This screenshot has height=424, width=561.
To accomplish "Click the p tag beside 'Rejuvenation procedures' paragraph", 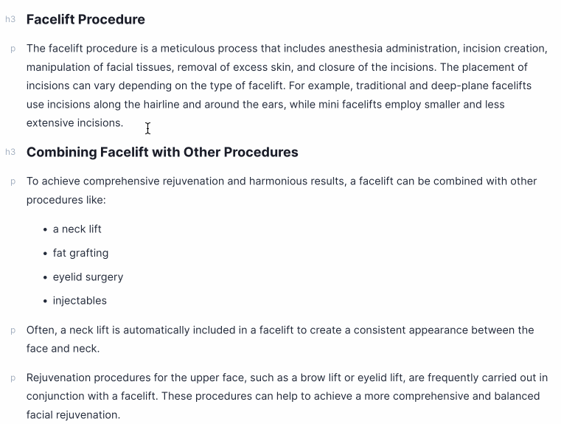I will [x=13, y=378].
